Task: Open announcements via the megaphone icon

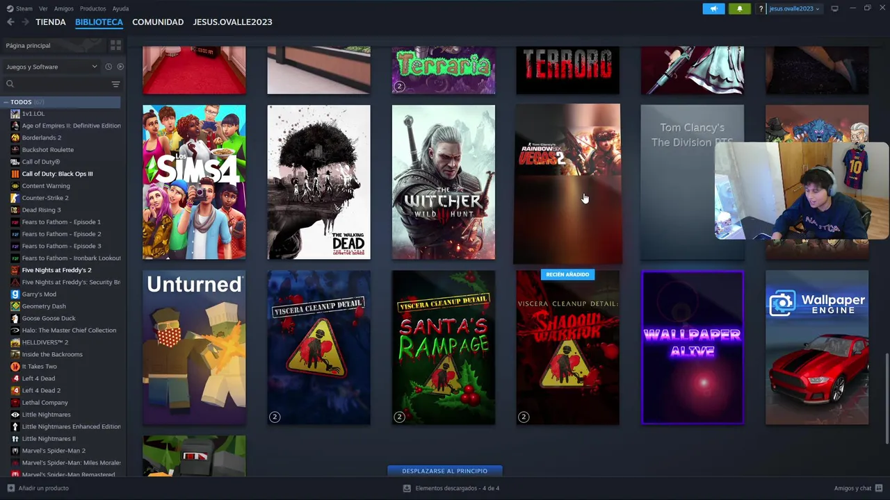Action: tap(713, 8)
